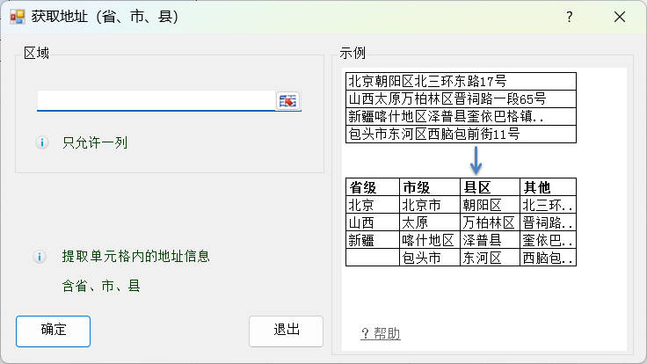Screen dimensions: 647x364
Task: Open the 帮助 link
Action: (381, 333)
